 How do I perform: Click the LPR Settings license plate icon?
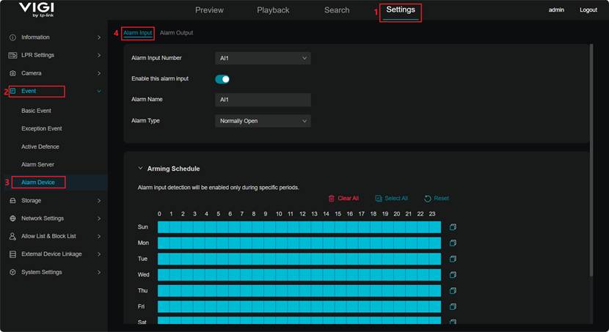point(12,56)
